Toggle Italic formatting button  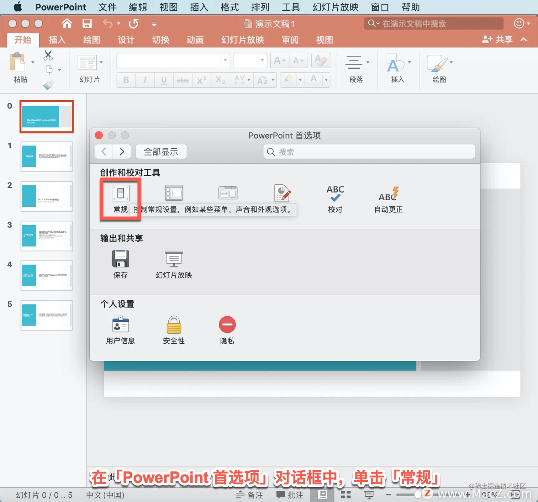pos(145,80)
